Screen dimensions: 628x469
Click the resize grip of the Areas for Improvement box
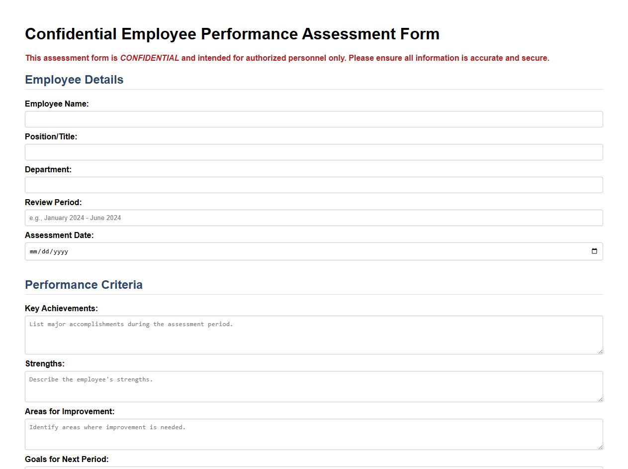tap(600, 447)
